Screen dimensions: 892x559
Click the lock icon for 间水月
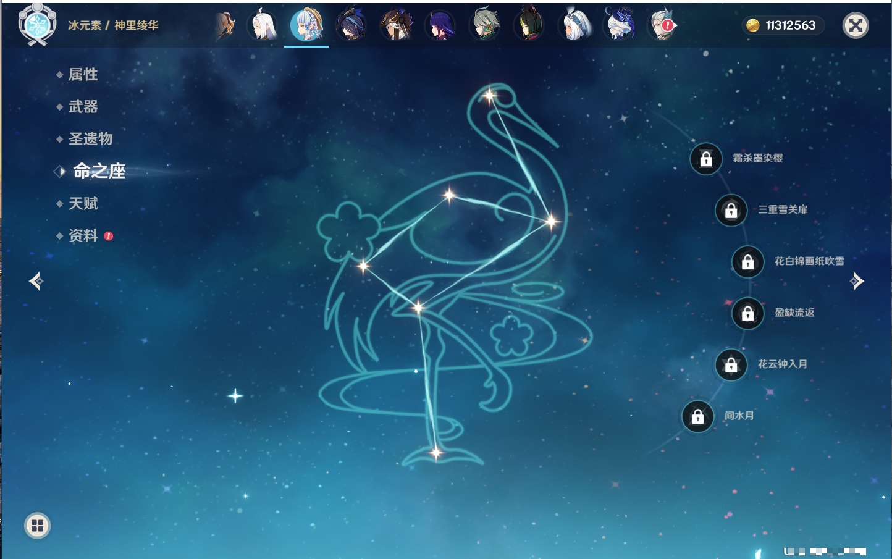[x=697, y=416]
